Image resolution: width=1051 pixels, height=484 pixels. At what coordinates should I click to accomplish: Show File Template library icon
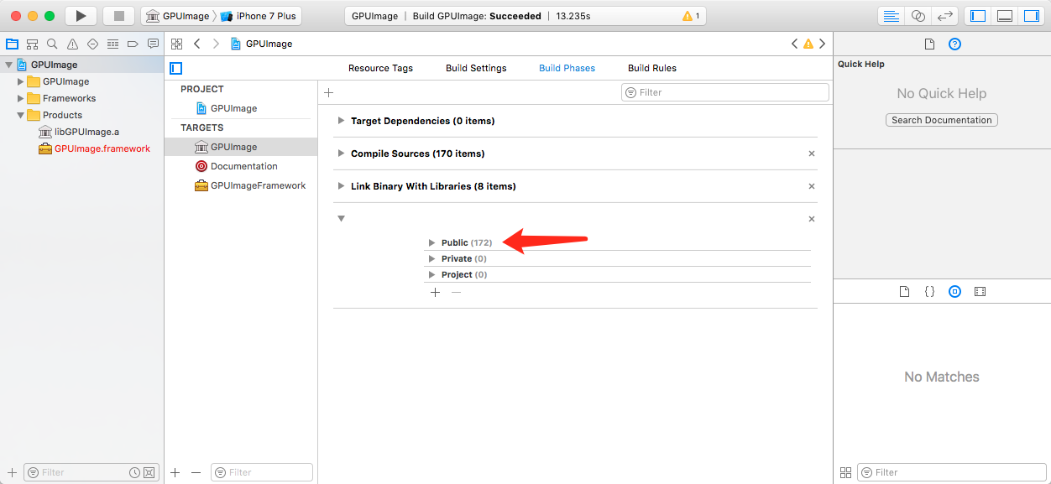point(904,292)
